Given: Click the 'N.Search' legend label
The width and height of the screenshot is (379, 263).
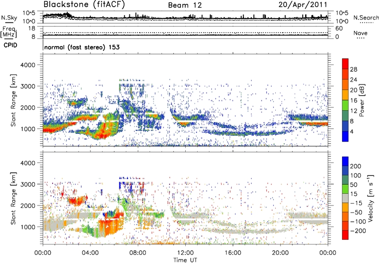Looking at the screenshot, I should coord(366,18).
